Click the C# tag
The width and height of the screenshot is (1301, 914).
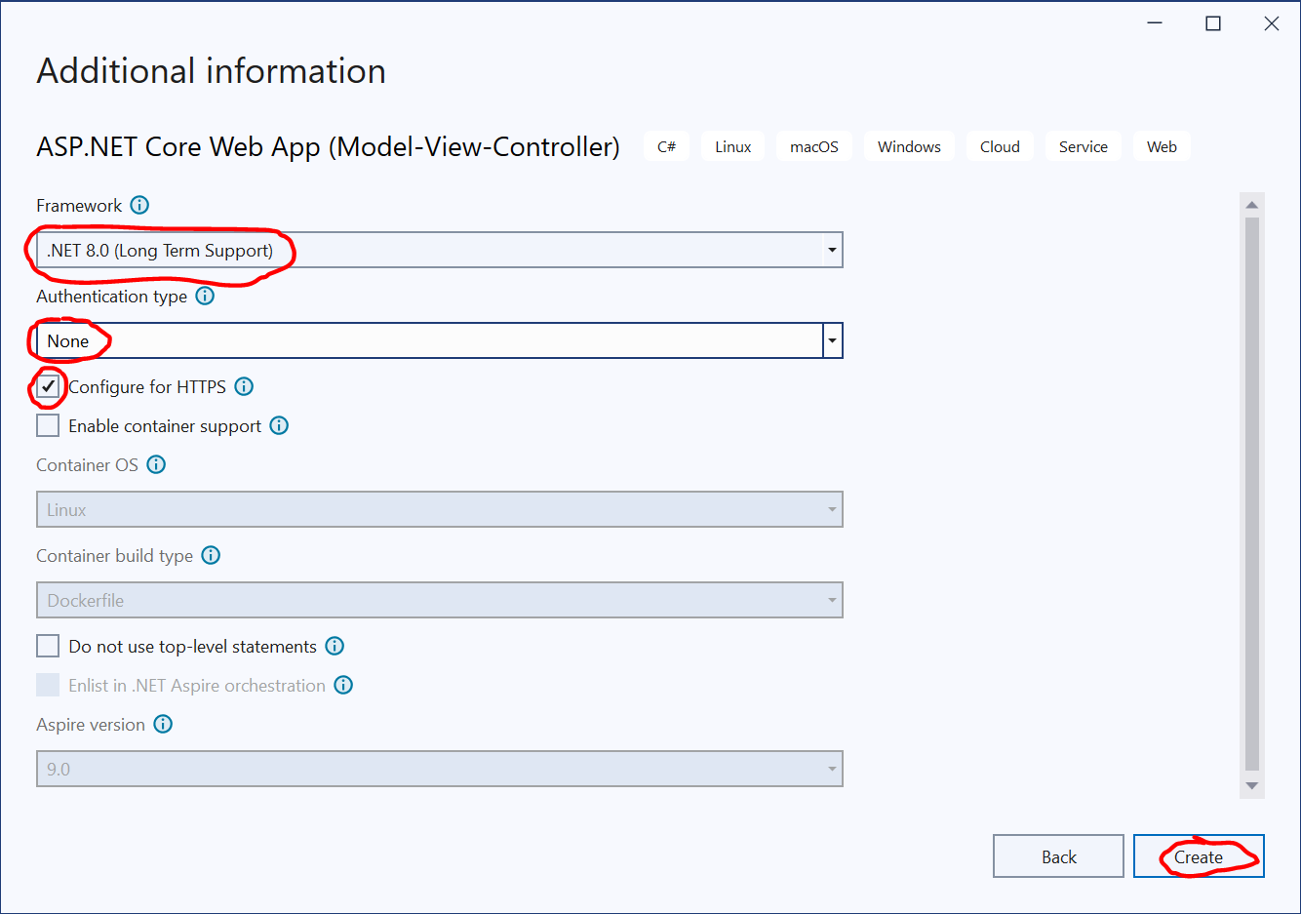click(x=666, y=146)
